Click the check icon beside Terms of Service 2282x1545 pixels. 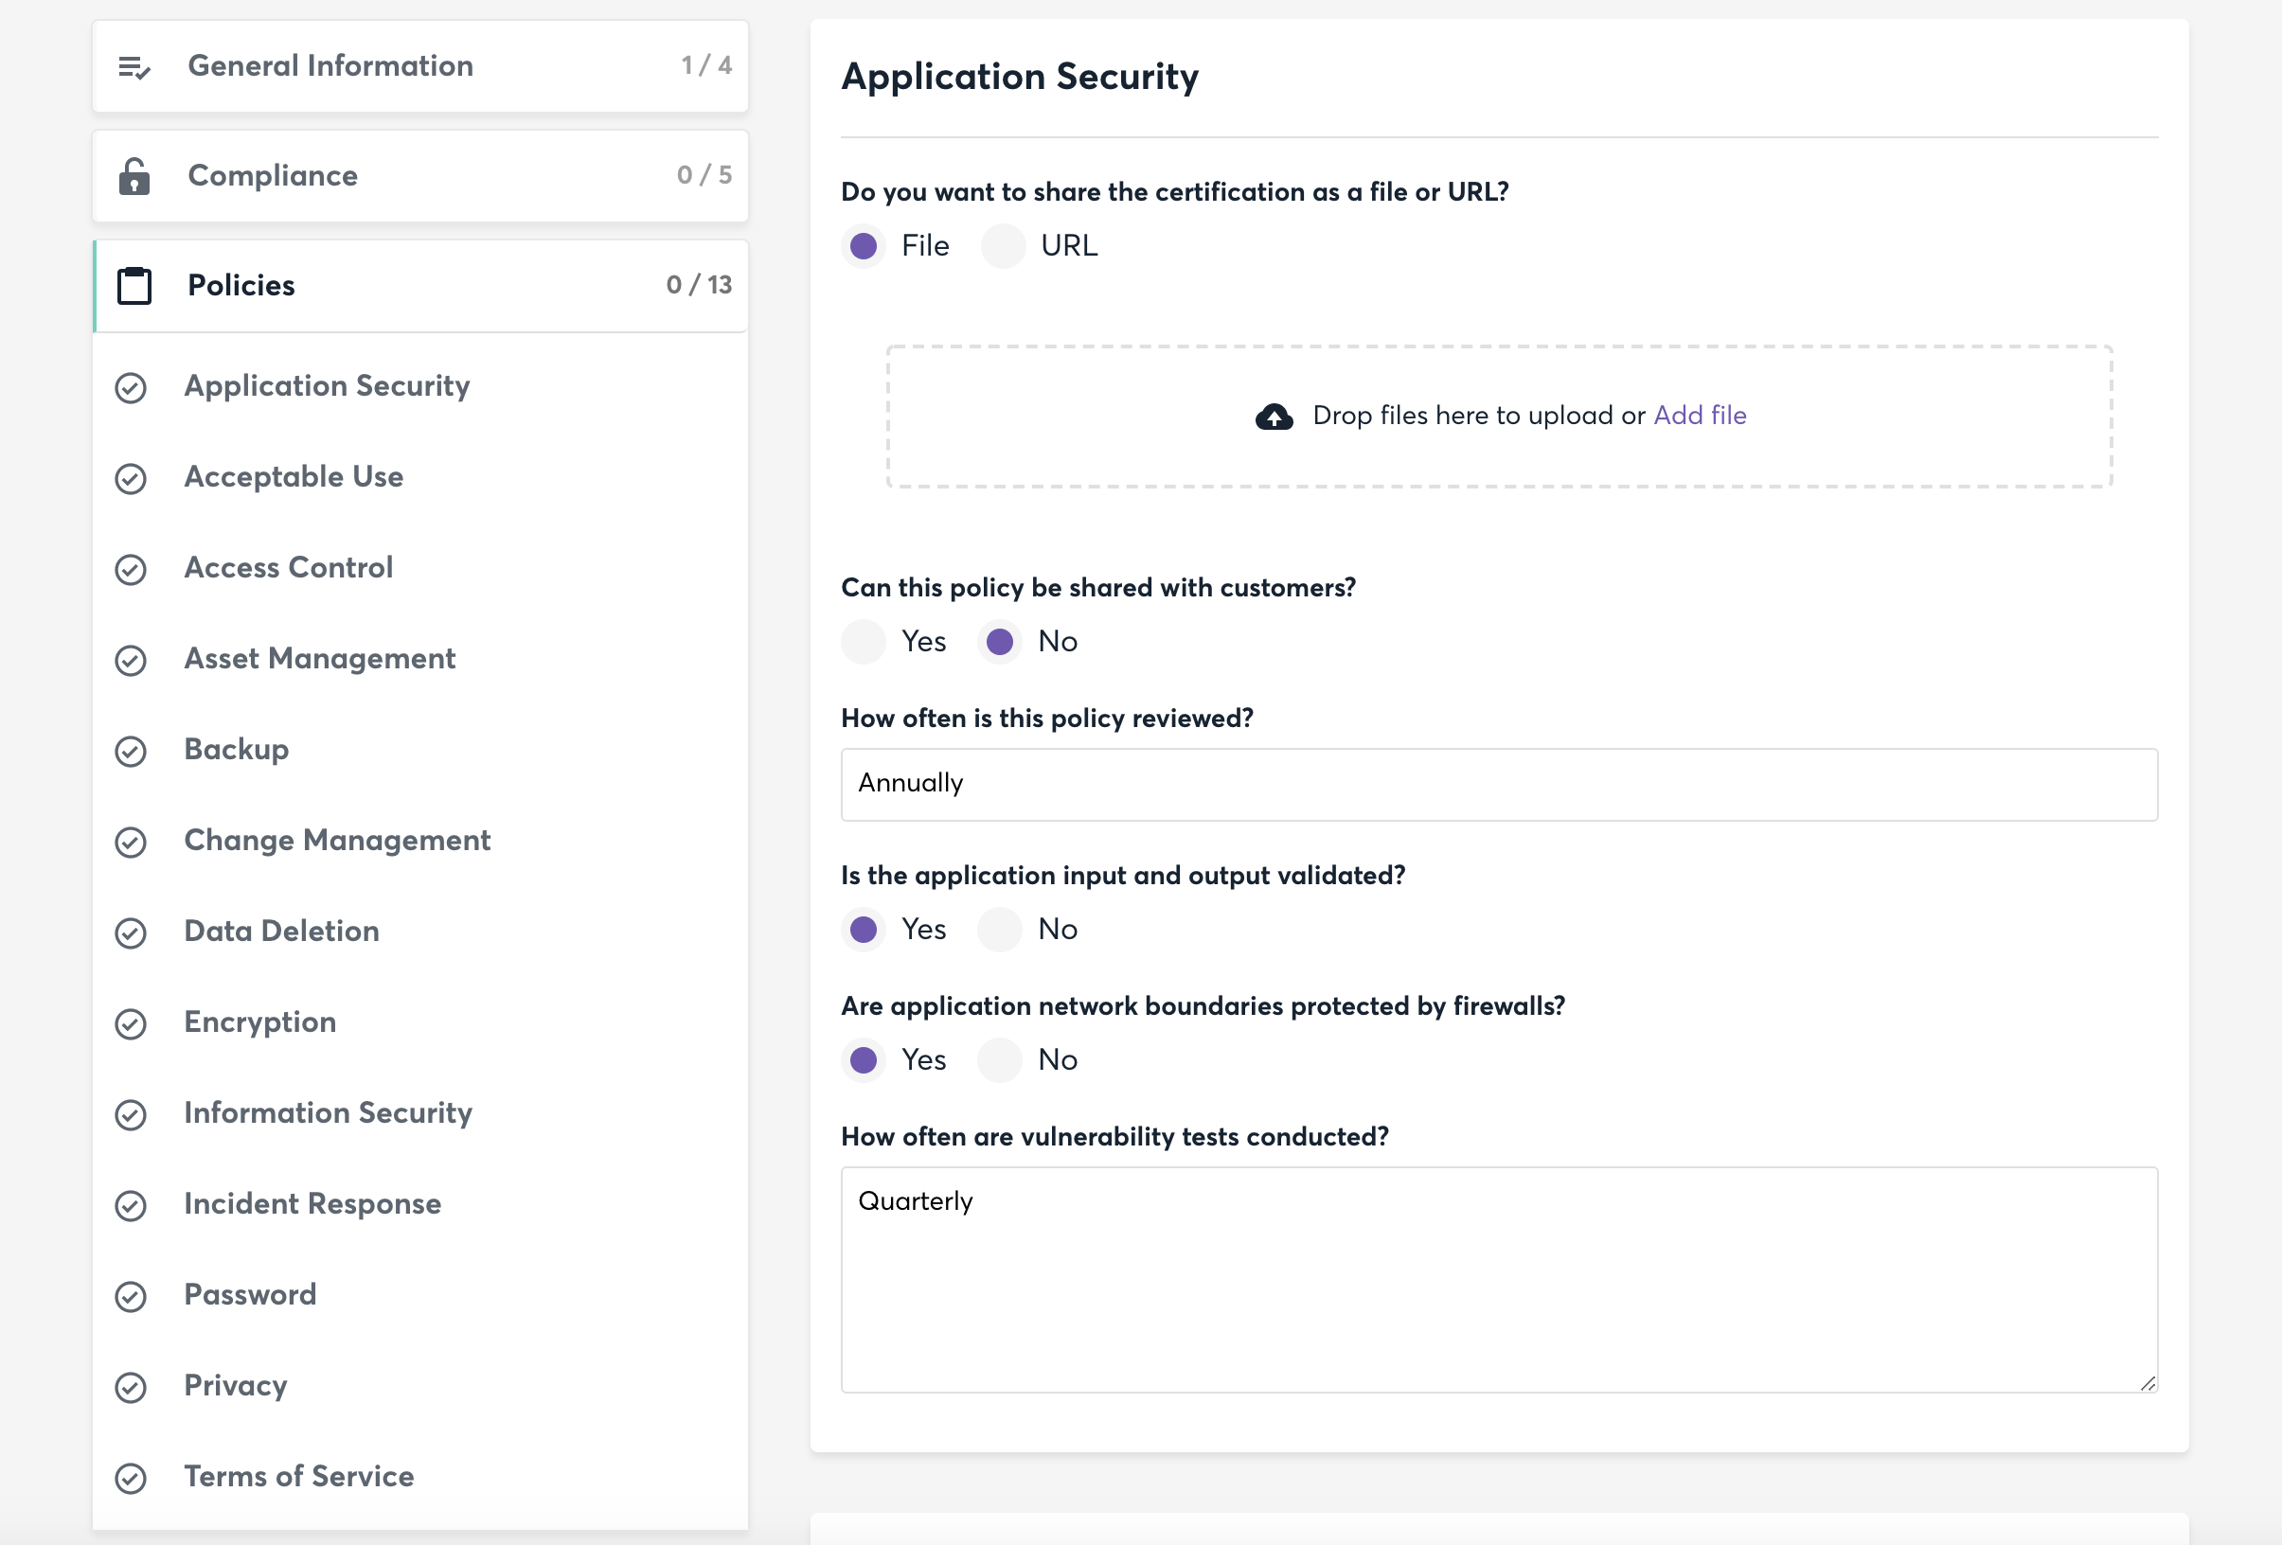pos(131,1478)
